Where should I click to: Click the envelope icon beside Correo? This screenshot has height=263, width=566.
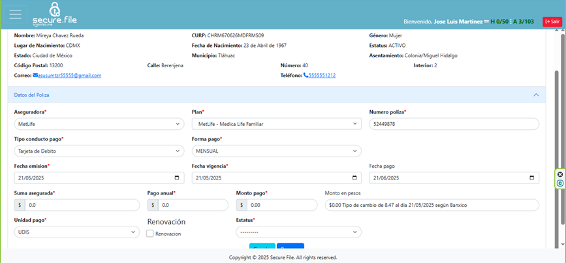click(35, 76)
